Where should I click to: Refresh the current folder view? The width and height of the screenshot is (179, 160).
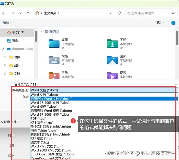pos(119,13)
